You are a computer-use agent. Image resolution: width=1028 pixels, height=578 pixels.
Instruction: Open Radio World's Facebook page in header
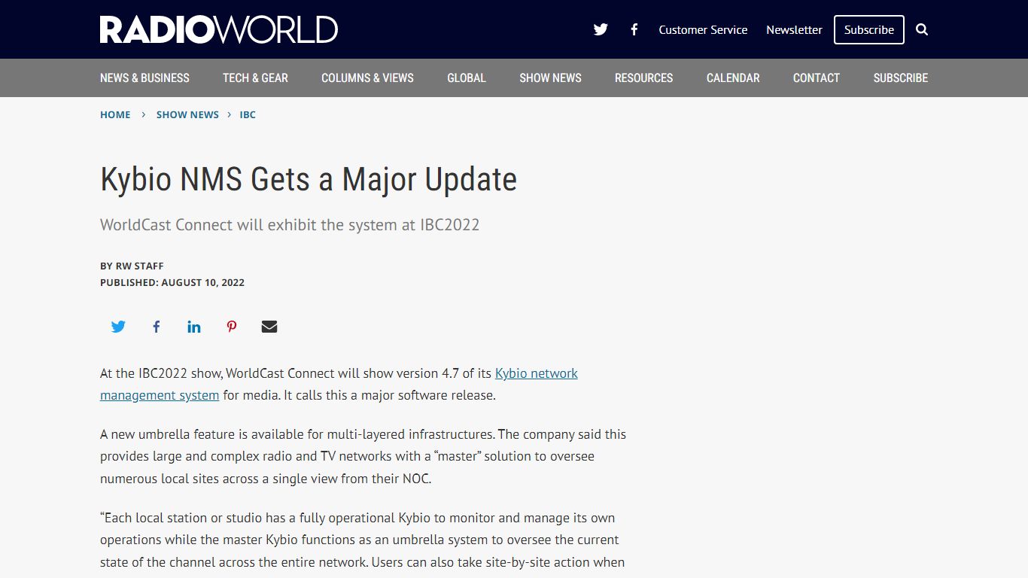(634, 29)
